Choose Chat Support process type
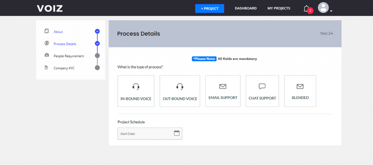This screenshot has height=165, width=373. (262, 91)
